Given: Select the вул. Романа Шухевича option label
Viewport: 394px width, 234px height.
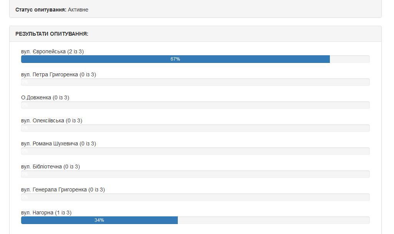Looking at the screenshot, I should point(58,143).
